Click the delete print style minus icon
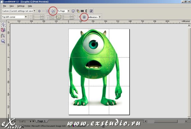Image resolution: width=191 pixels, height=129 pixels. [x=44, y=11]
